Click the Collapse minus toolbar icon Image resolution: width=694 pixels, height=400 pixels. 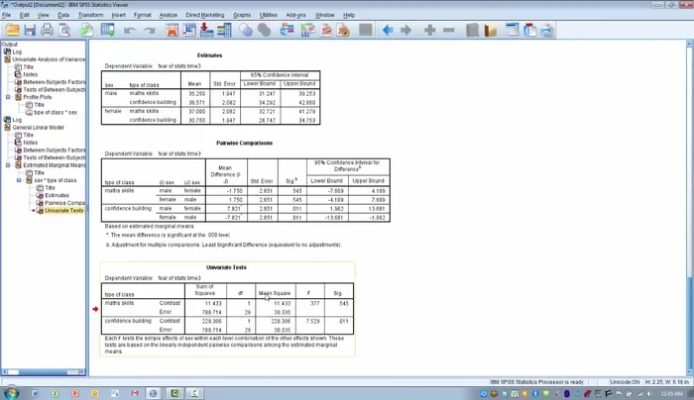click(x=448, y=31)
